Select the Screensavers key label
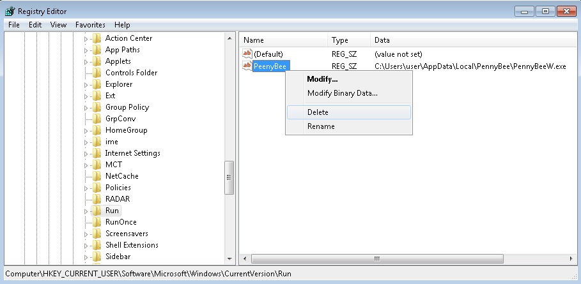 click(127, 234)
